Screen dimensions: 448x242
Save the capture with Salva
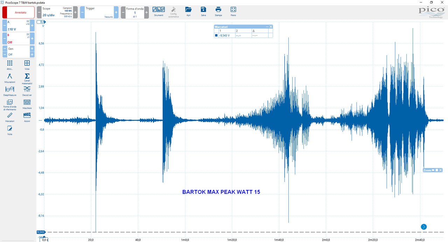point(203,11)
